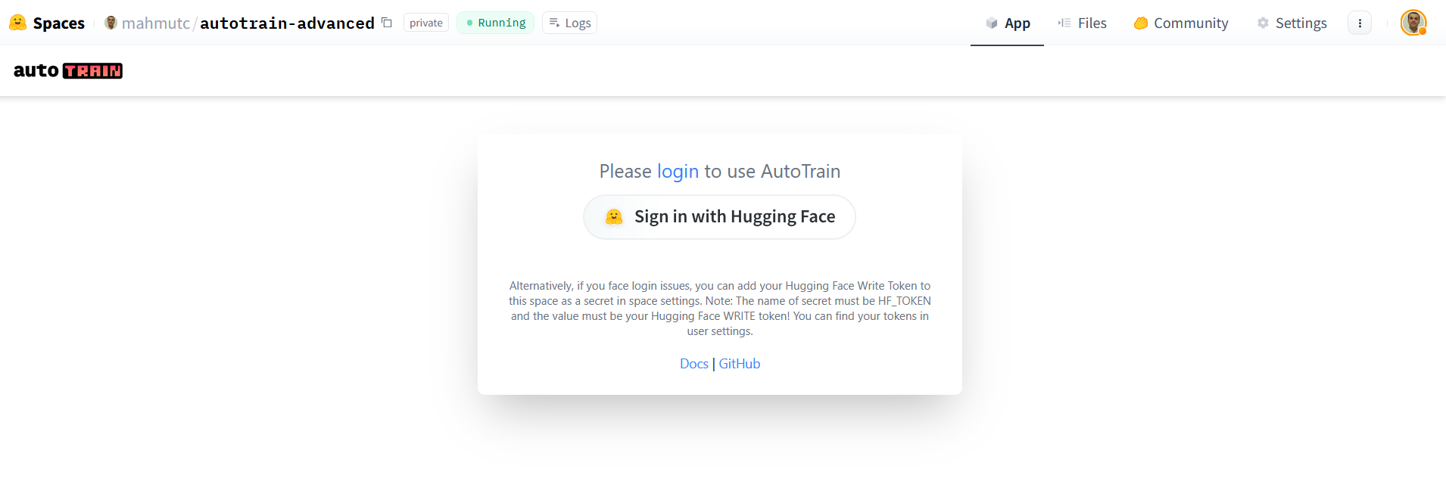Open the Logs panel
Viewport: 1446px width, 478px height.
(569, 23)
